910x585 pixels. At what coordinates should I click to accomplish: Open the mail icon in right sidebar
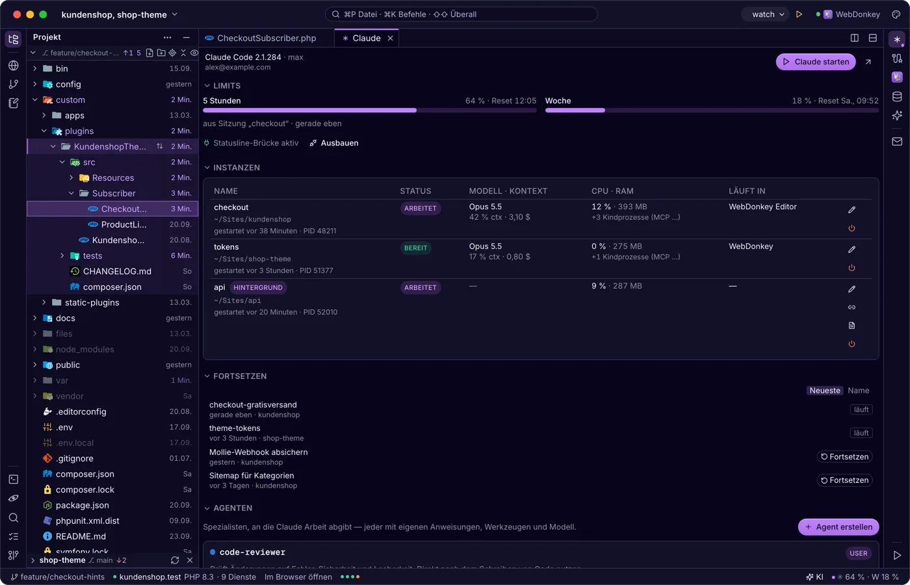click(x=897, y=141)
